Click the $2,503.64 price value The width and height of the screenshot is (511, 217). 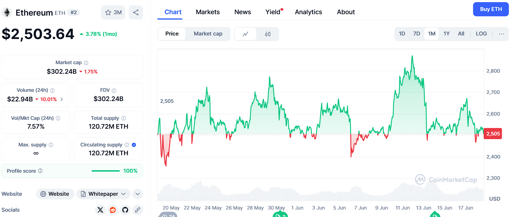pos(38,34)
